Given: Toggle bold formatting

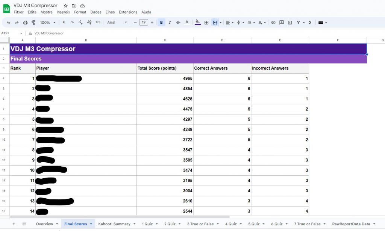Looking at the screenshot, I should click(x=161, y=23).
